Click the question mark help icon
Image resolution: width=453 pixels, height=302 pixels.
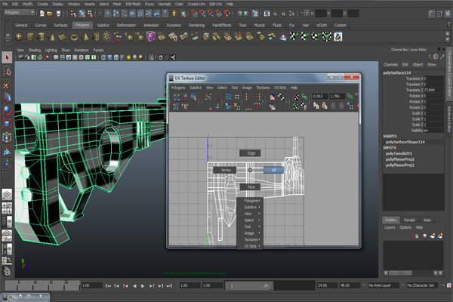165,13
